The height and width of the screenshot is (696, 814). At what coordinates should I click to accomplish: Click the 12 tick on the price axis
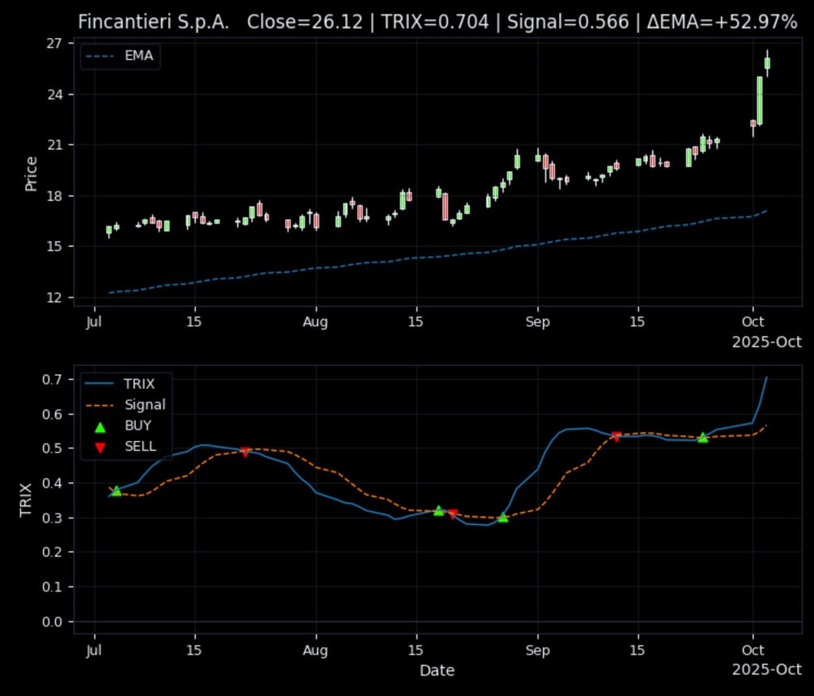[x=54, y=297]
